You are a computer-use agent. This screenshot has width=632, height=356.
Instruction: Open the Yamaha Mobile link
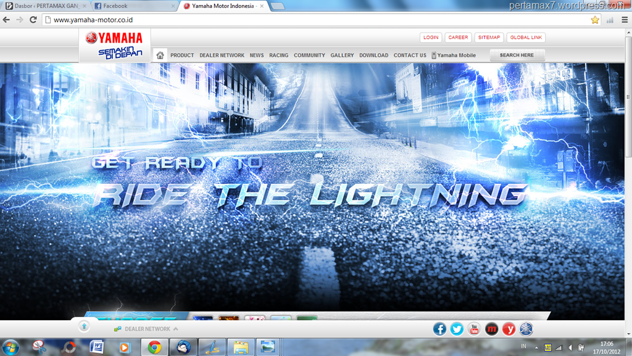[x=454, y=56]
